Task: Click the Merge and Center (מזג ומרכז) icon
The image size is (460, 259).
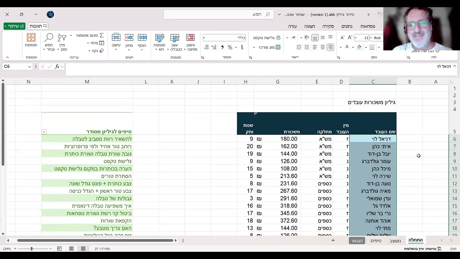Action: (x=279, y=47)
